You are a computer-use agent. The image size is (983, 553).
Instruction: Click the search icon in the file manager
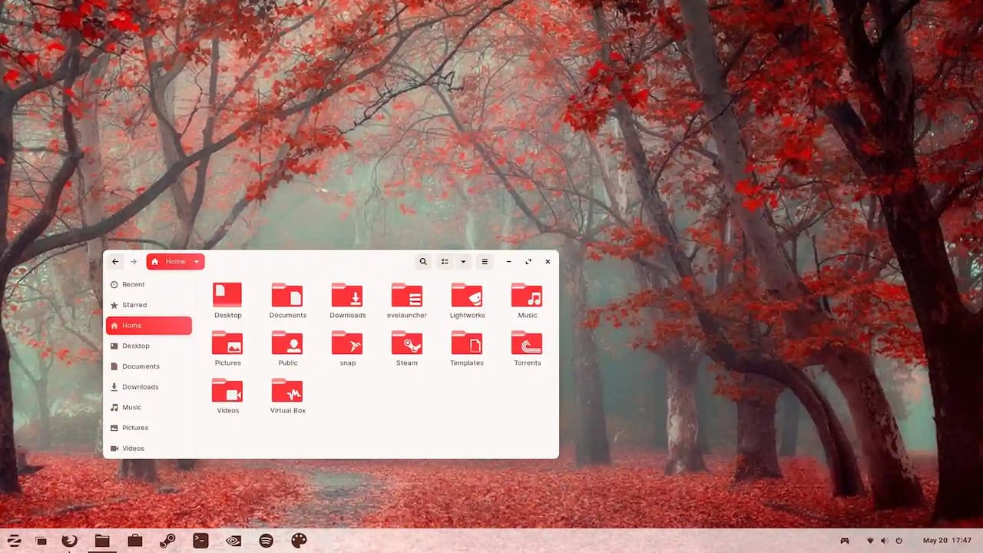point(422,262)
